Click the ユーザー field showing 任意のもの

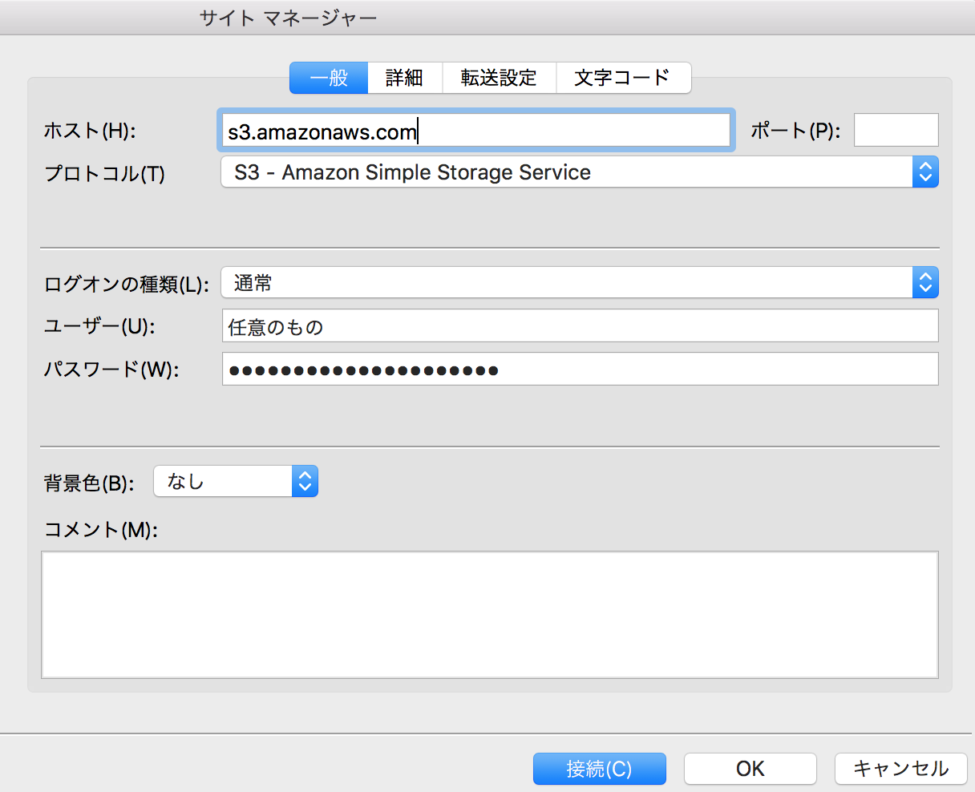tap(561, 325)
